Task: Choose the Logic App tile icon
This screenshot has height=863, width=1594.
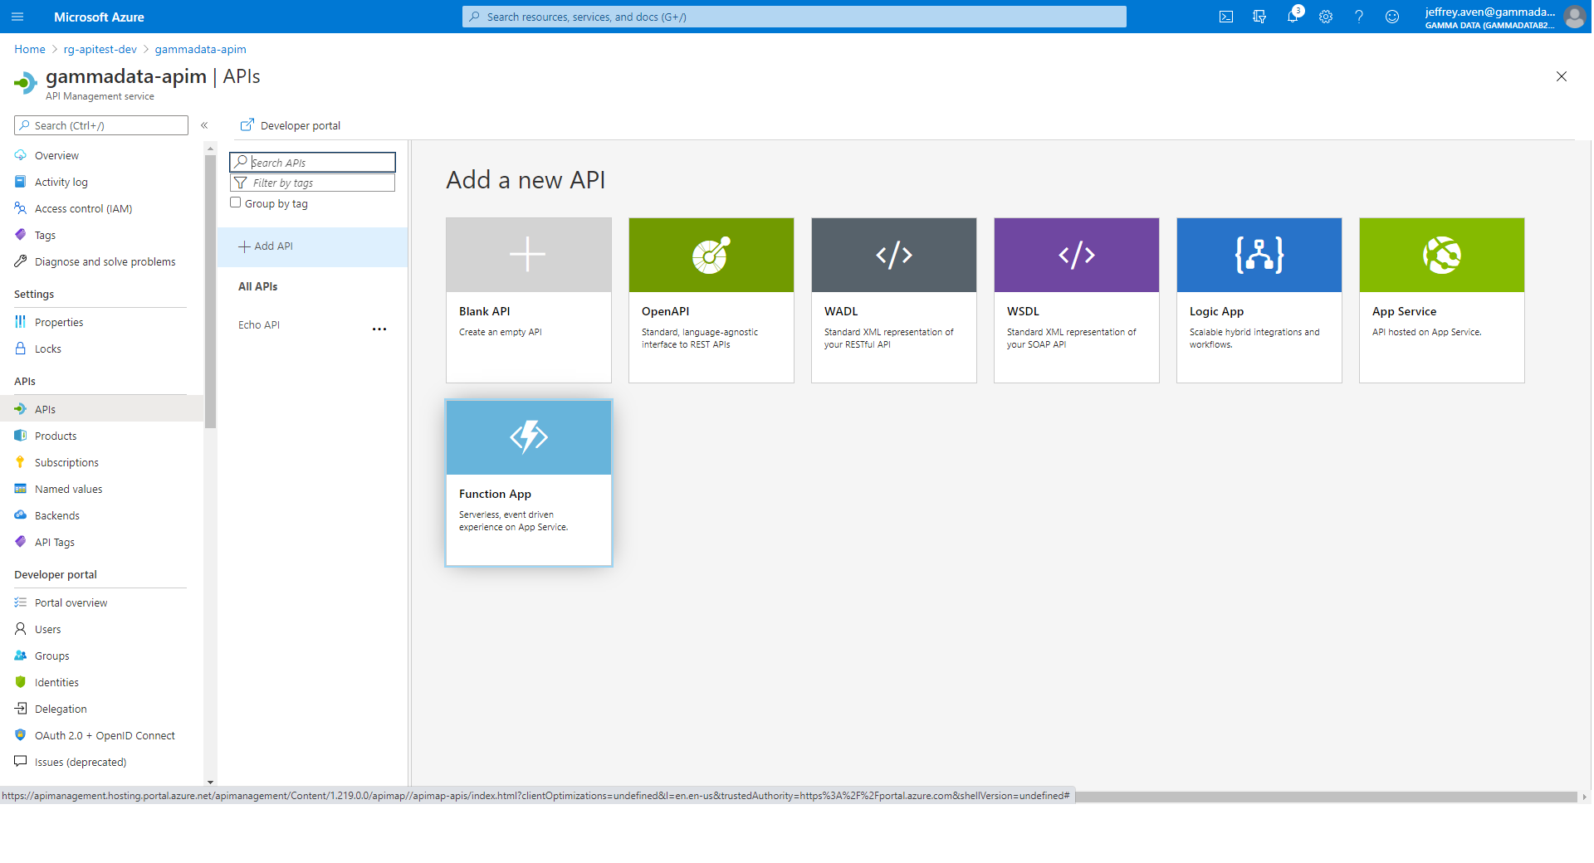Action: (x=1259, y=255)
